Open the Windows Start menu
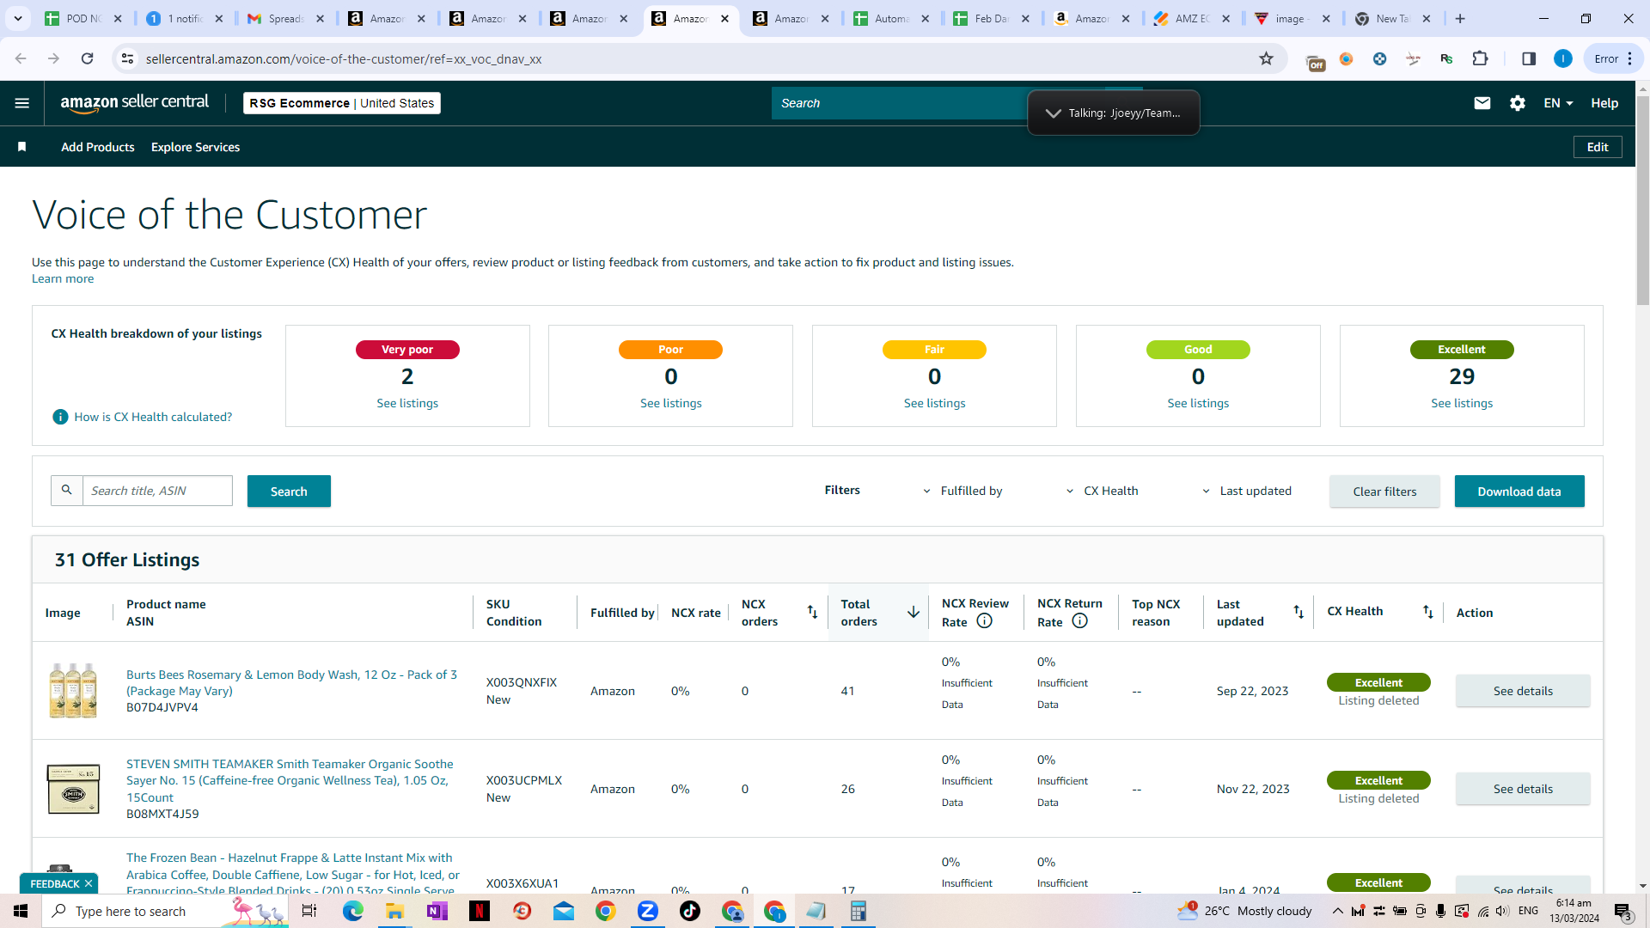The height and width of the screenshot is (928, 1650). click(21, 911)
